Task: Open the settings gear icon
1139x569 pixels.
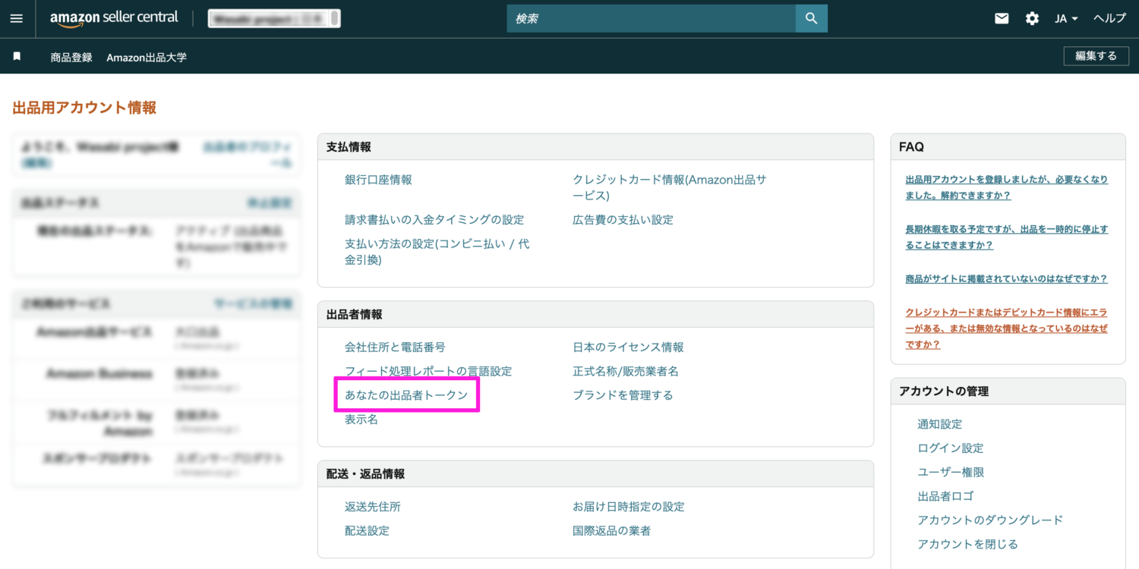Action: (x=1032, y=18)
